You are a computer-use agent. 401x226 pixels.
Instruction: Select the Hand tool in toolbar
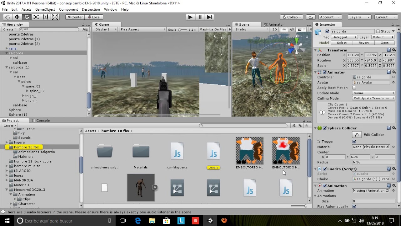click(x=8, y=17)
